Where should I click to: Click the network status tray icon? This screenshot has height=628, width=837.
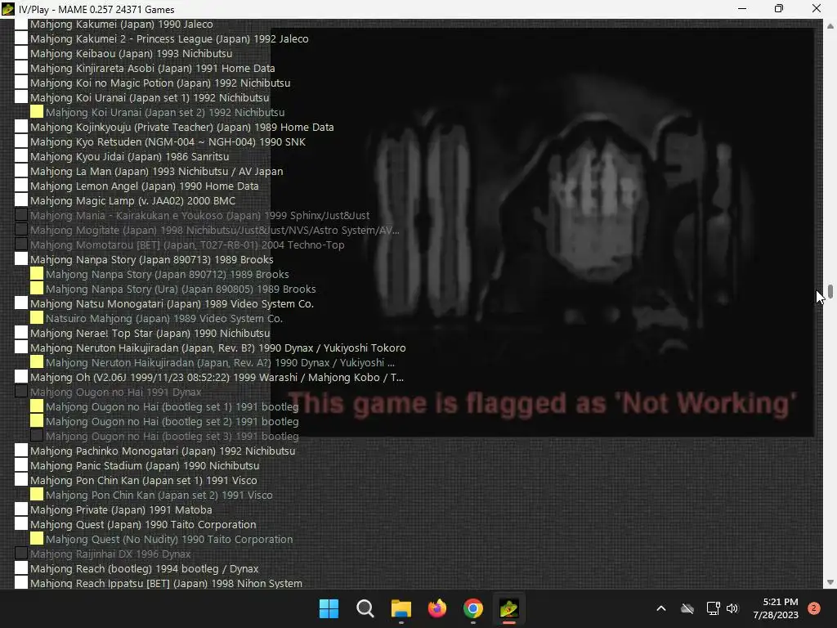pyautogui.click(x=713, y=608)
